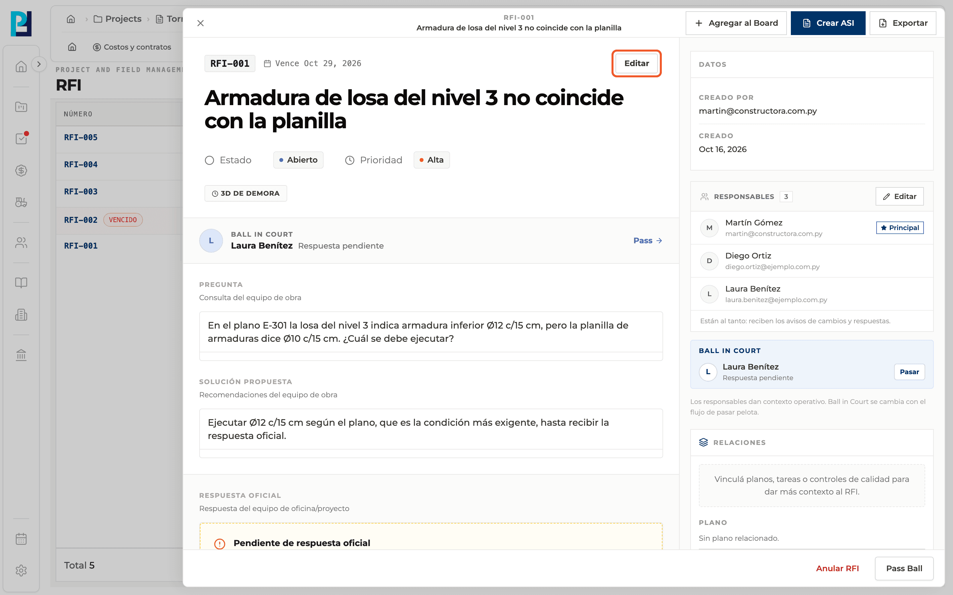Open the settings gear sidebar icon
953x595 pixels.
click(x=21, y=571)
